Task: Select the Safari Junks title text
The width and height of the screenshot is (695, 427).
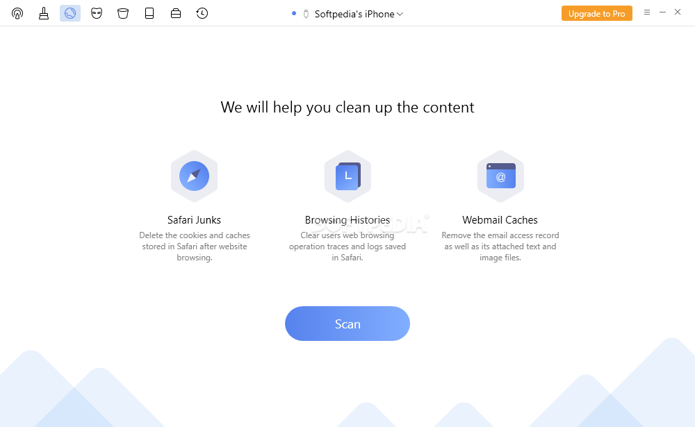Action: click(x=194, y=219)
